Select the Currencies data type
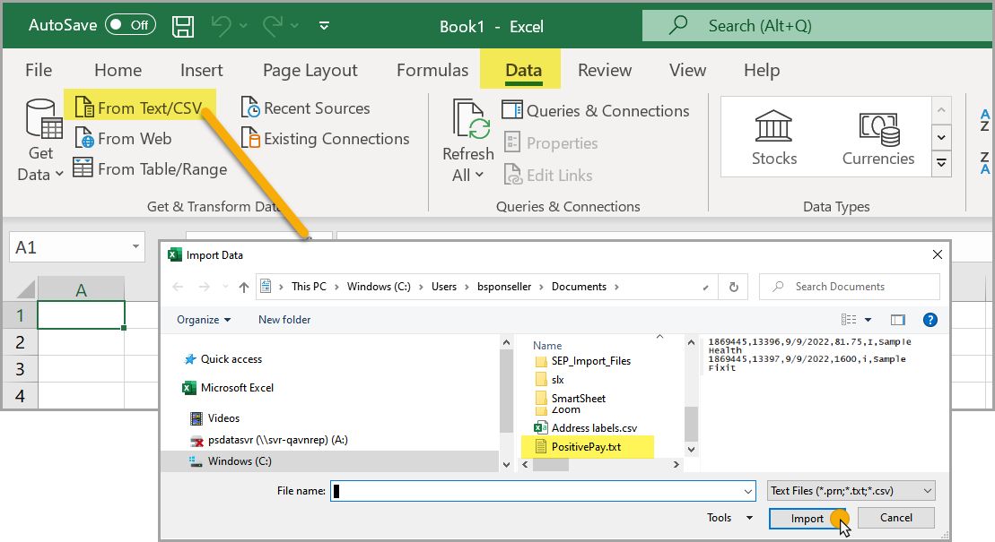Screen dimensions: 995x542 (878, 137)
